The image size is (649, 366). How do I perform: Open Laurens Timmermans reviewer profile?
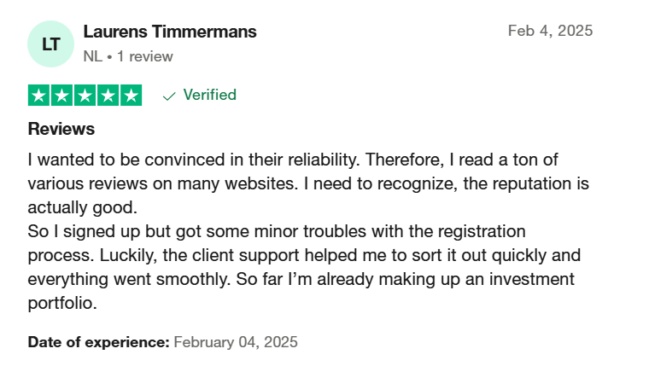[x=170, y=32]
